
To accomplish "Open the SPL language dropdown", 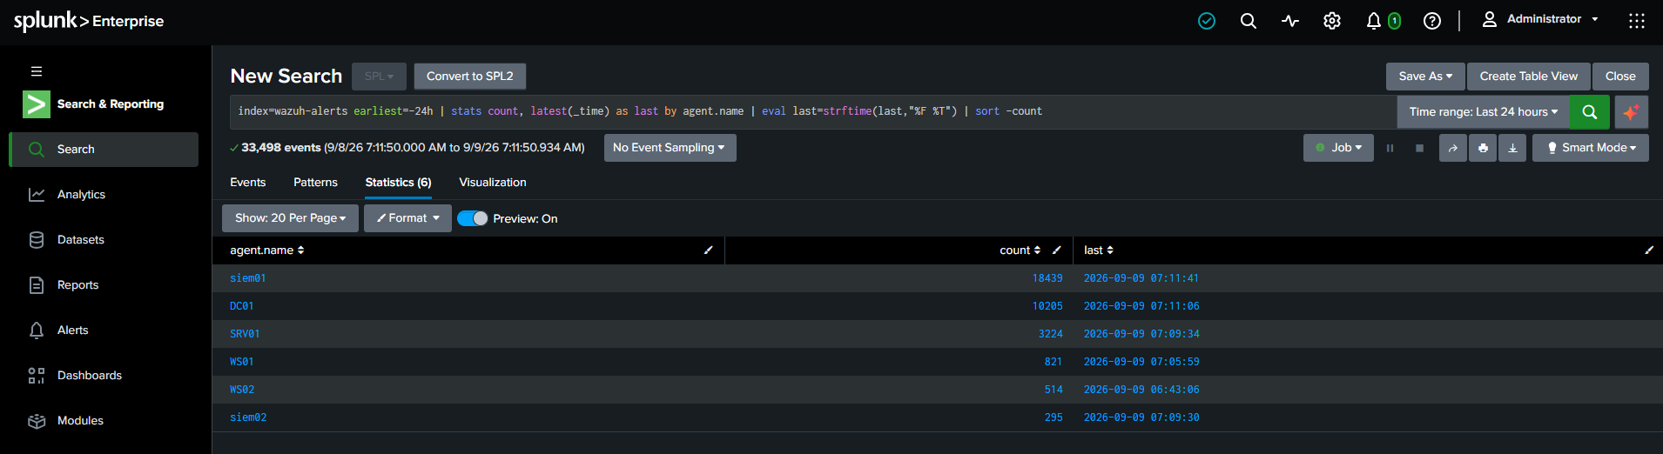I will [x=379, y=77].
